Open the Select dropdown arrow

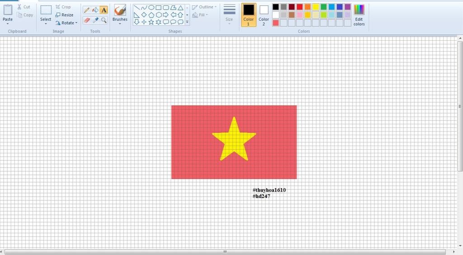[x=46, y=24]
